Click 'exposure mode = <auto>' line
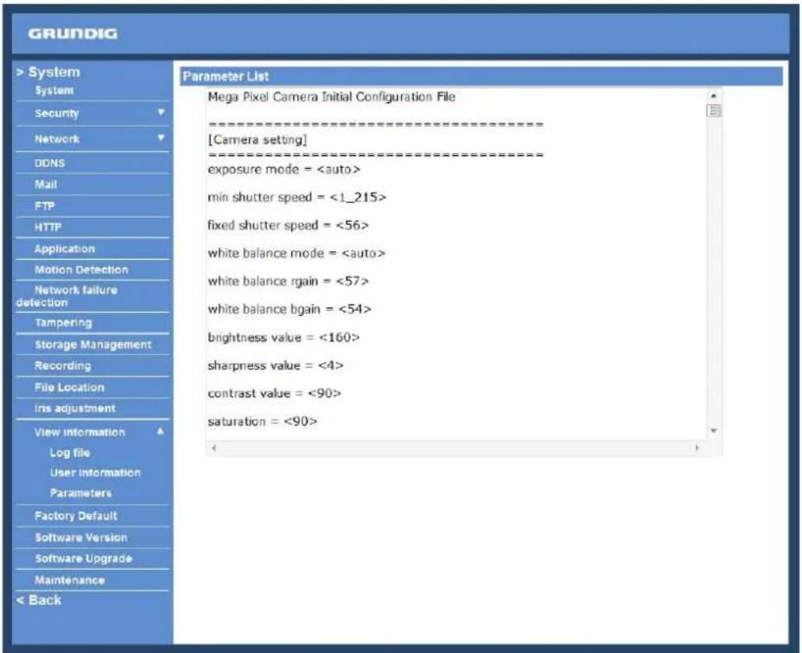This screenshot has width=802, height=653. [x=284, y=170]
